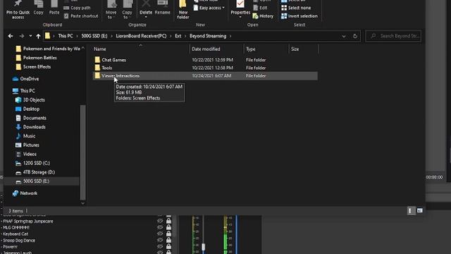Viewport: 451px width, 254px height.
Task: Select OneDrive in navigation pane
Action: pyautogui.click(x=26, y=79)
